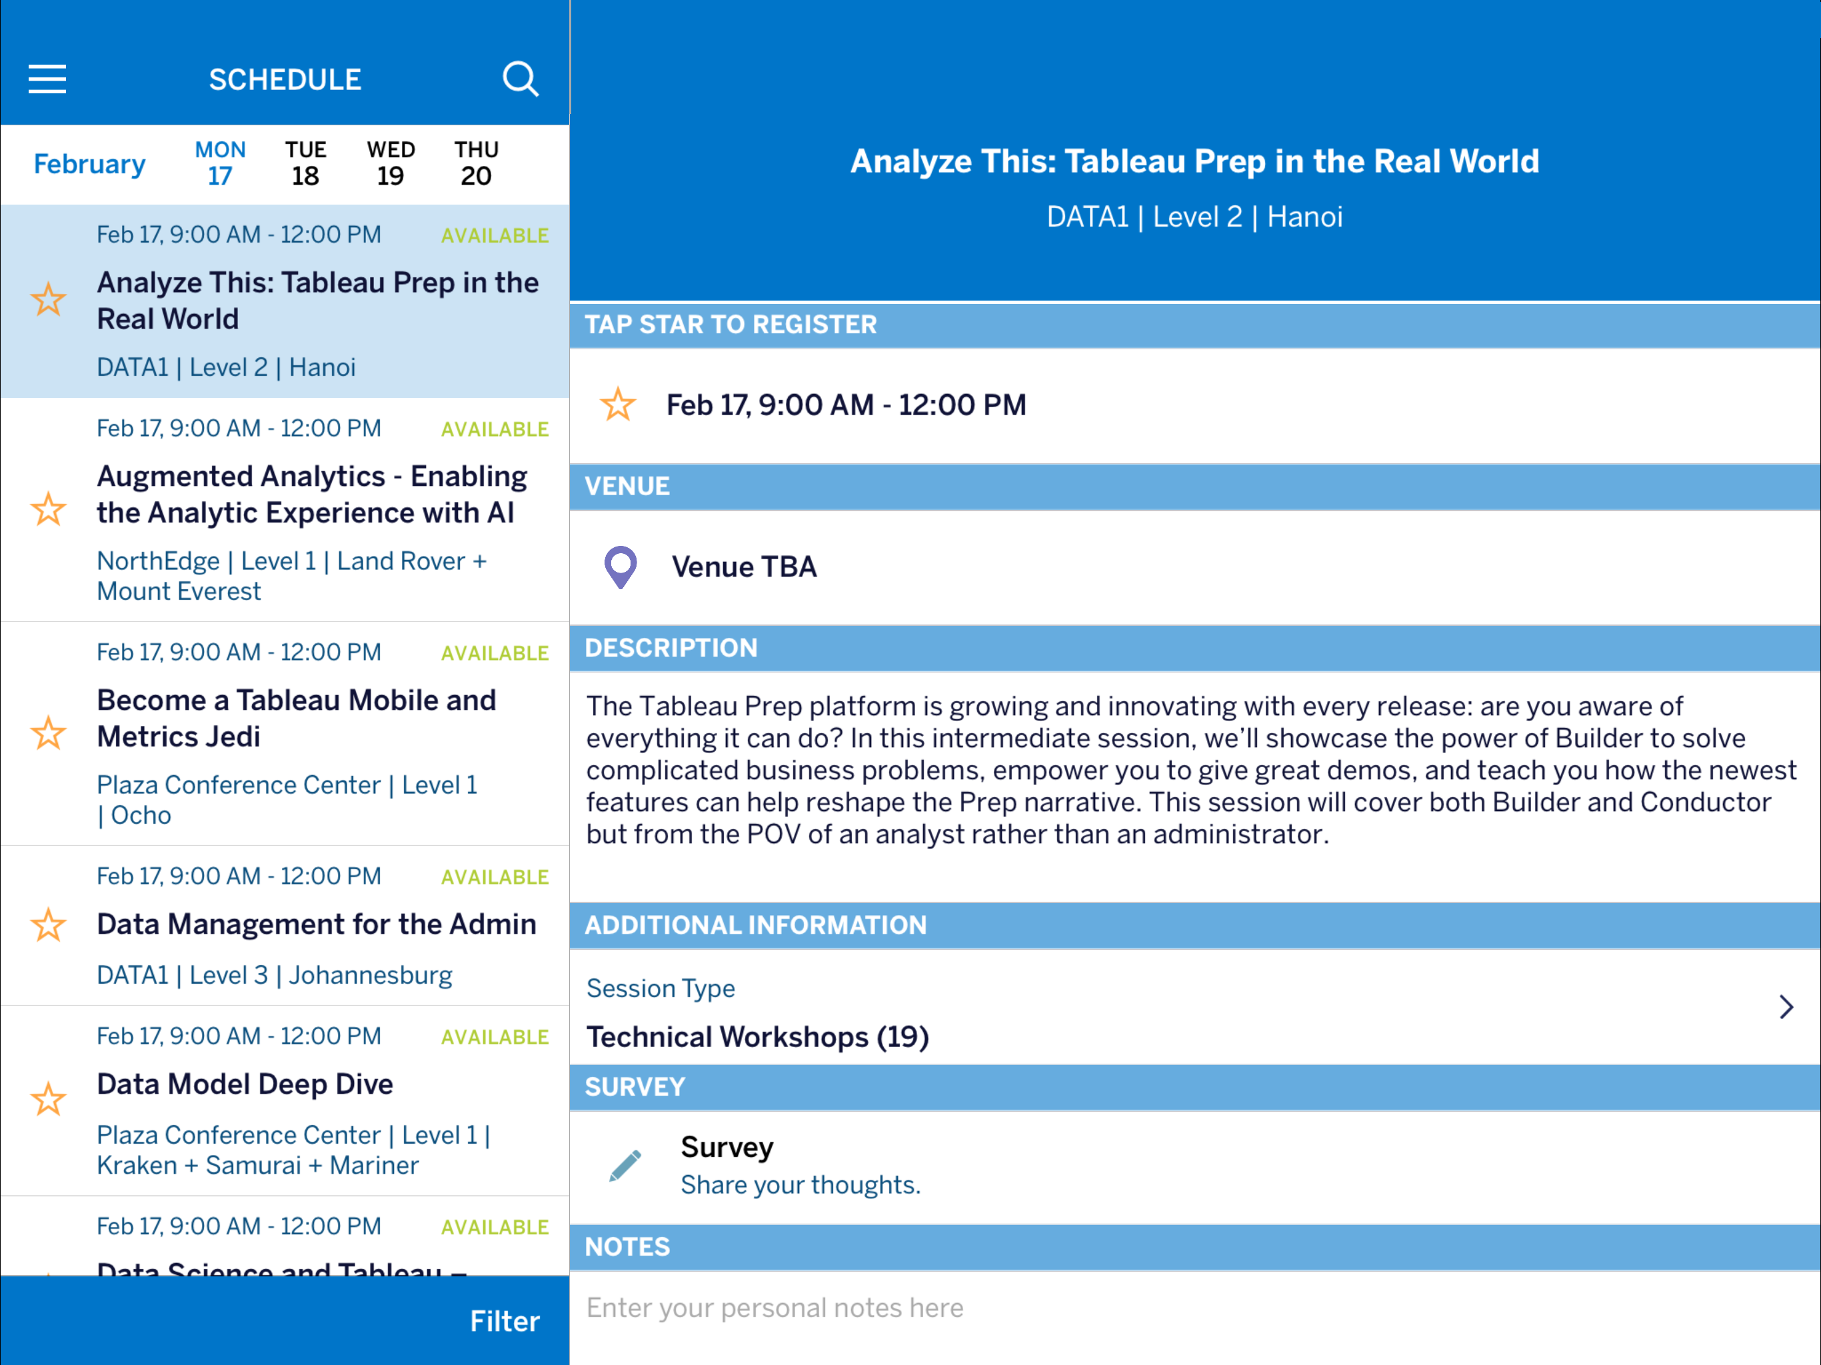Open Augmented Analytics session title
The width and height of the screenshot is (1821, 1365).
click(312, 494)
